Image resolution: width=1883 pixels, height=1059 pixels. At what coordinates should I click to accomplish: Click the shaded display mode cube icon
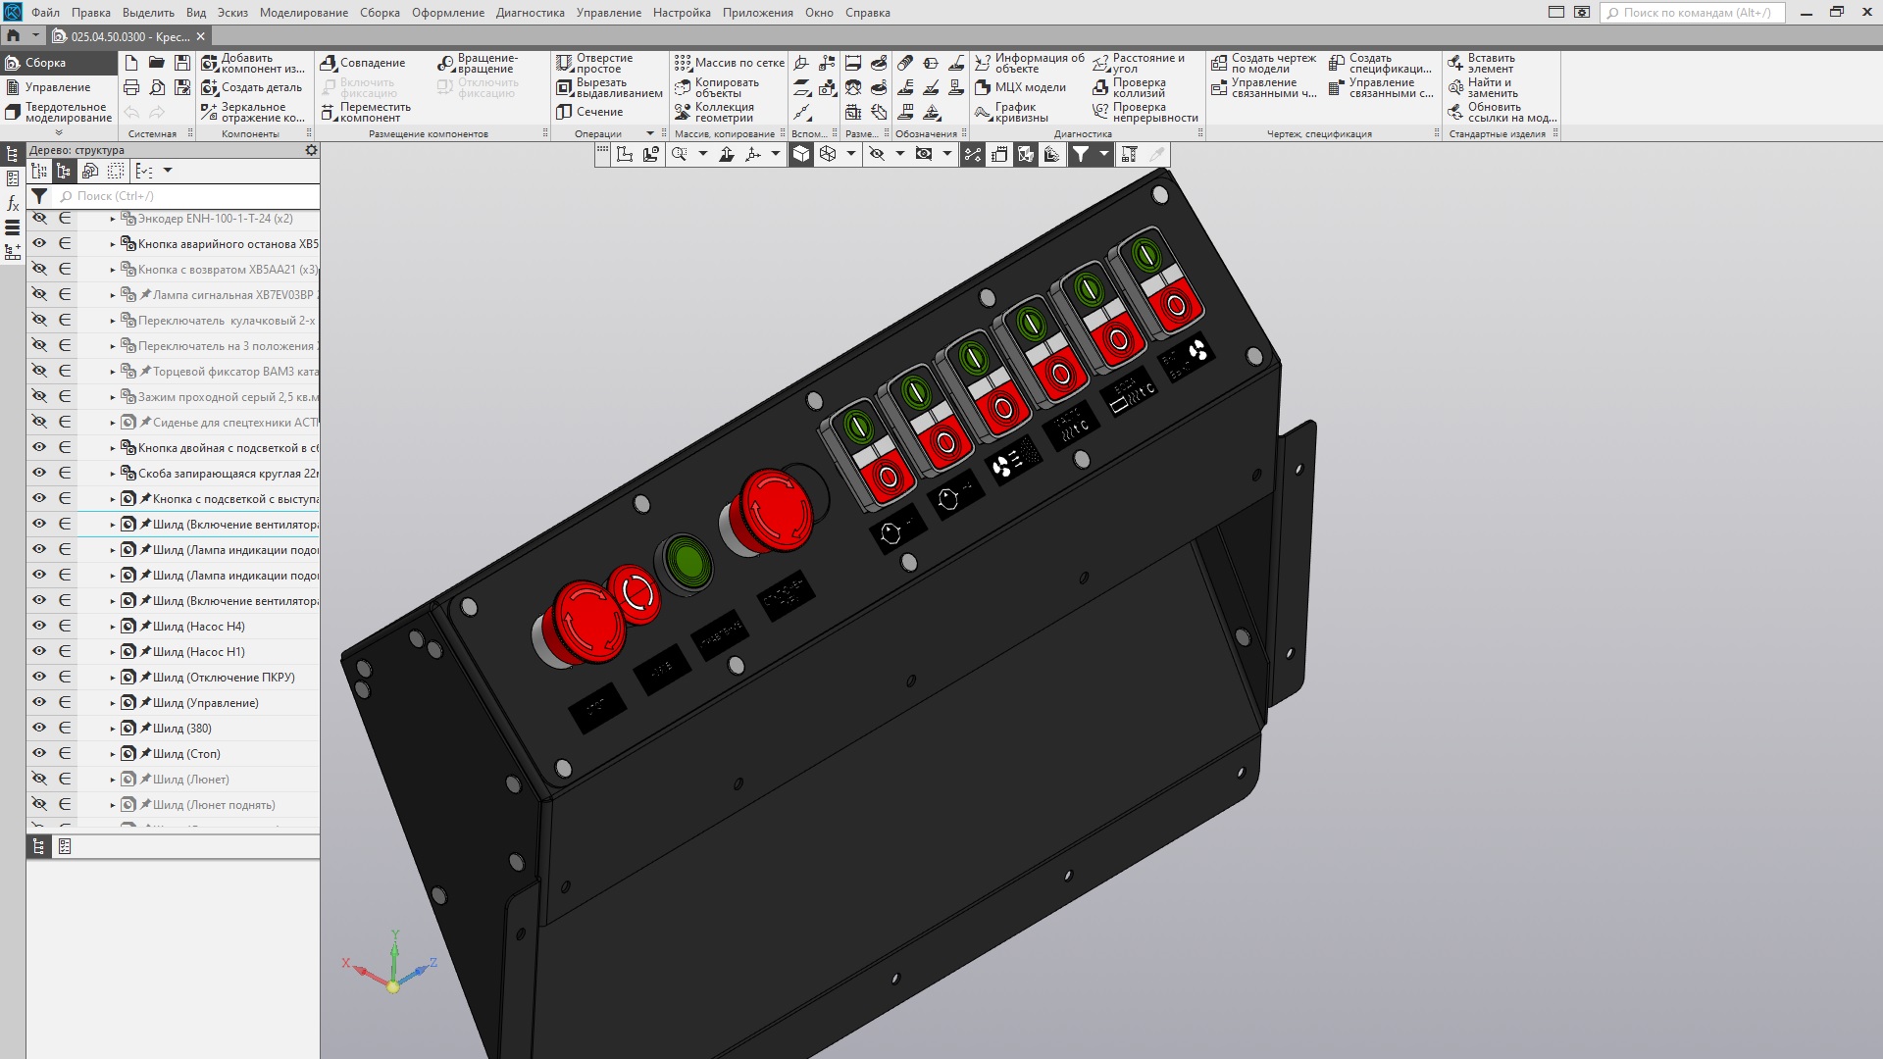(801, 154)
